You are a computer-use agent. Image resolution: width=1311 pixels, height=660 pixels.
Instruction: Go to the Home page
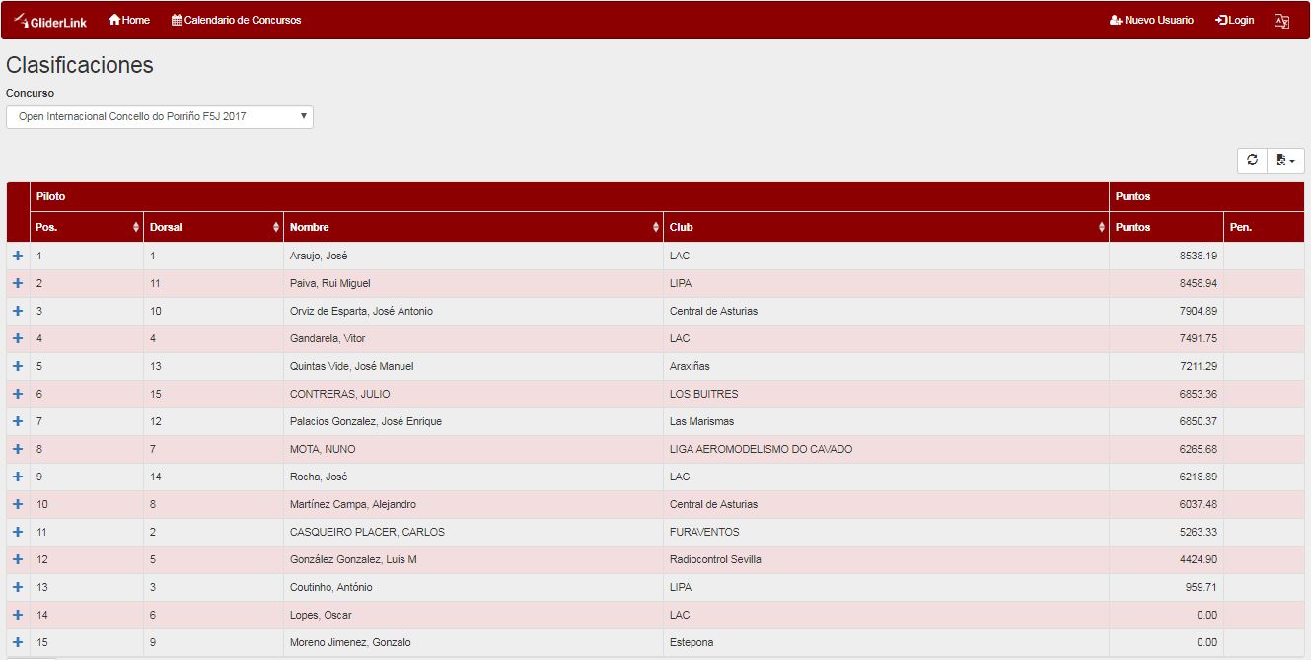coord(129,20)
